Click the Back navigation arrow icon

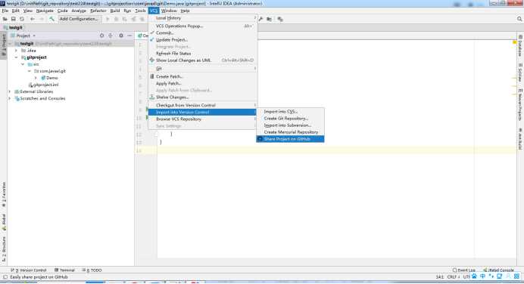coord(33,19)
